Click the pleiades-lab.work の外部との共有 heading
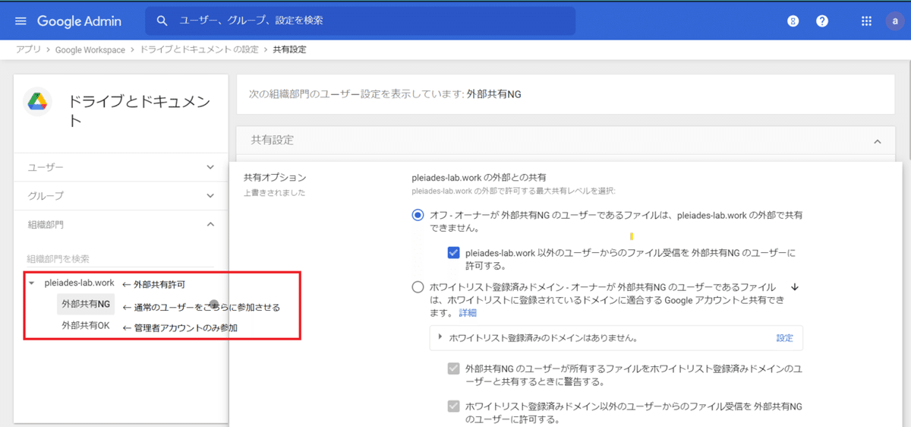The image size is (911, 427). tap(479, 177)
